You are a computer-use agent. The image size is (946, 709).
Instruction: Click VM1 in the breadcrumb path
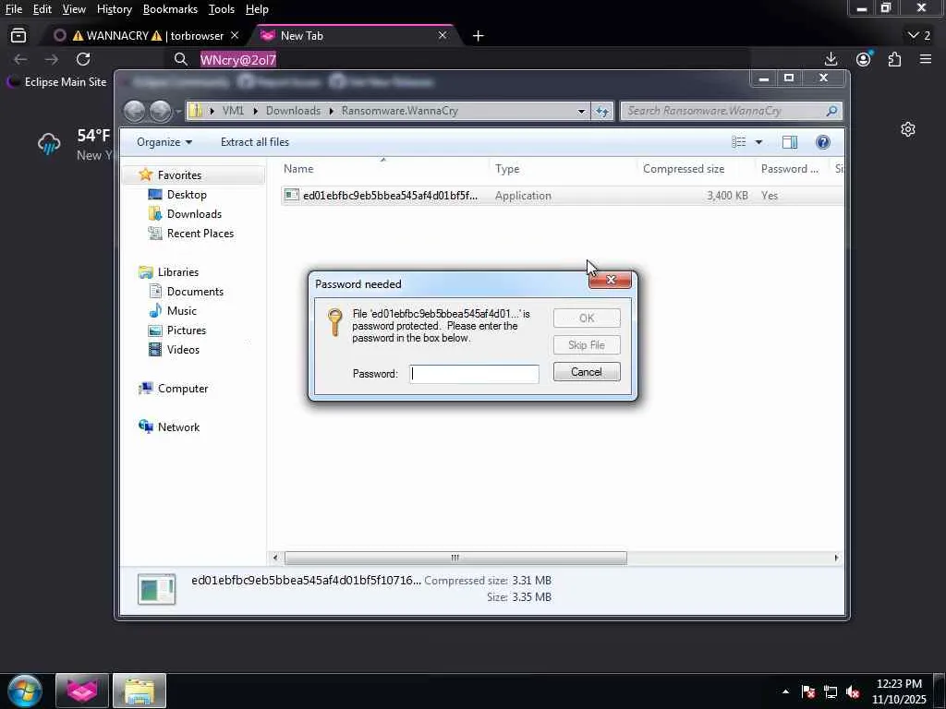233,111
